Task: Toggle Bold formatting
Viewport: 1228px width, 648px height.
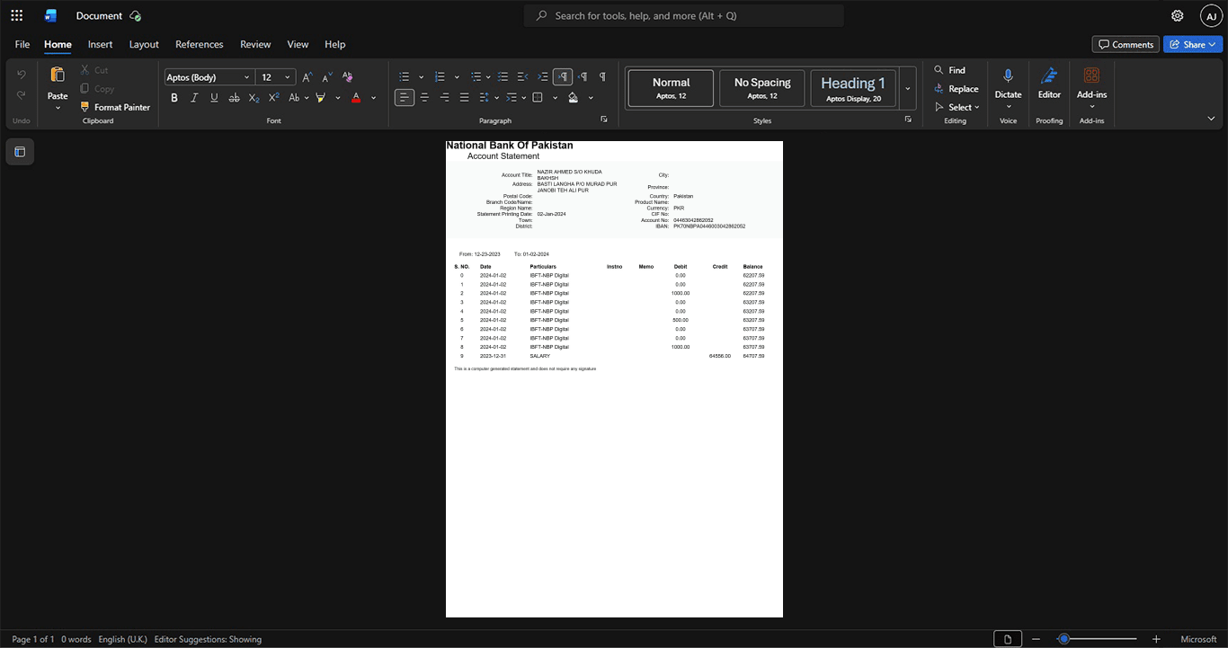Action: 174,97
